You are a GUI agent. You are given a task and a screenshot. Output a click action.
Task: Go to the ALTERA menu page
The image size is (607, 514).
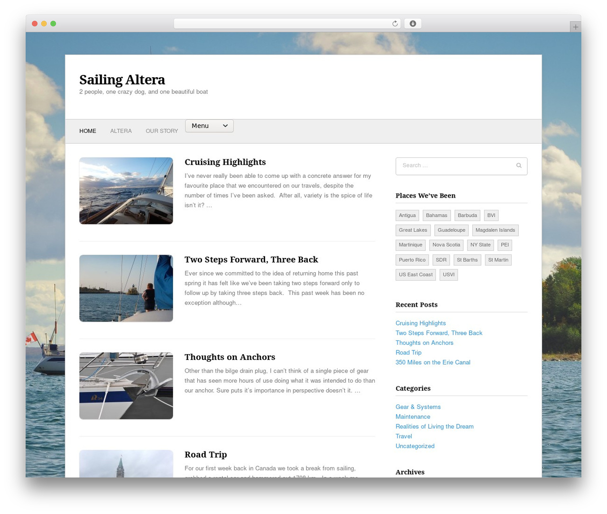pos(121,131)
